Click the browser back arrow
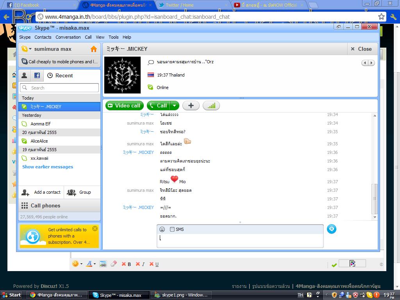The height and width of the screenshot is (300, 400). point(6,17)
